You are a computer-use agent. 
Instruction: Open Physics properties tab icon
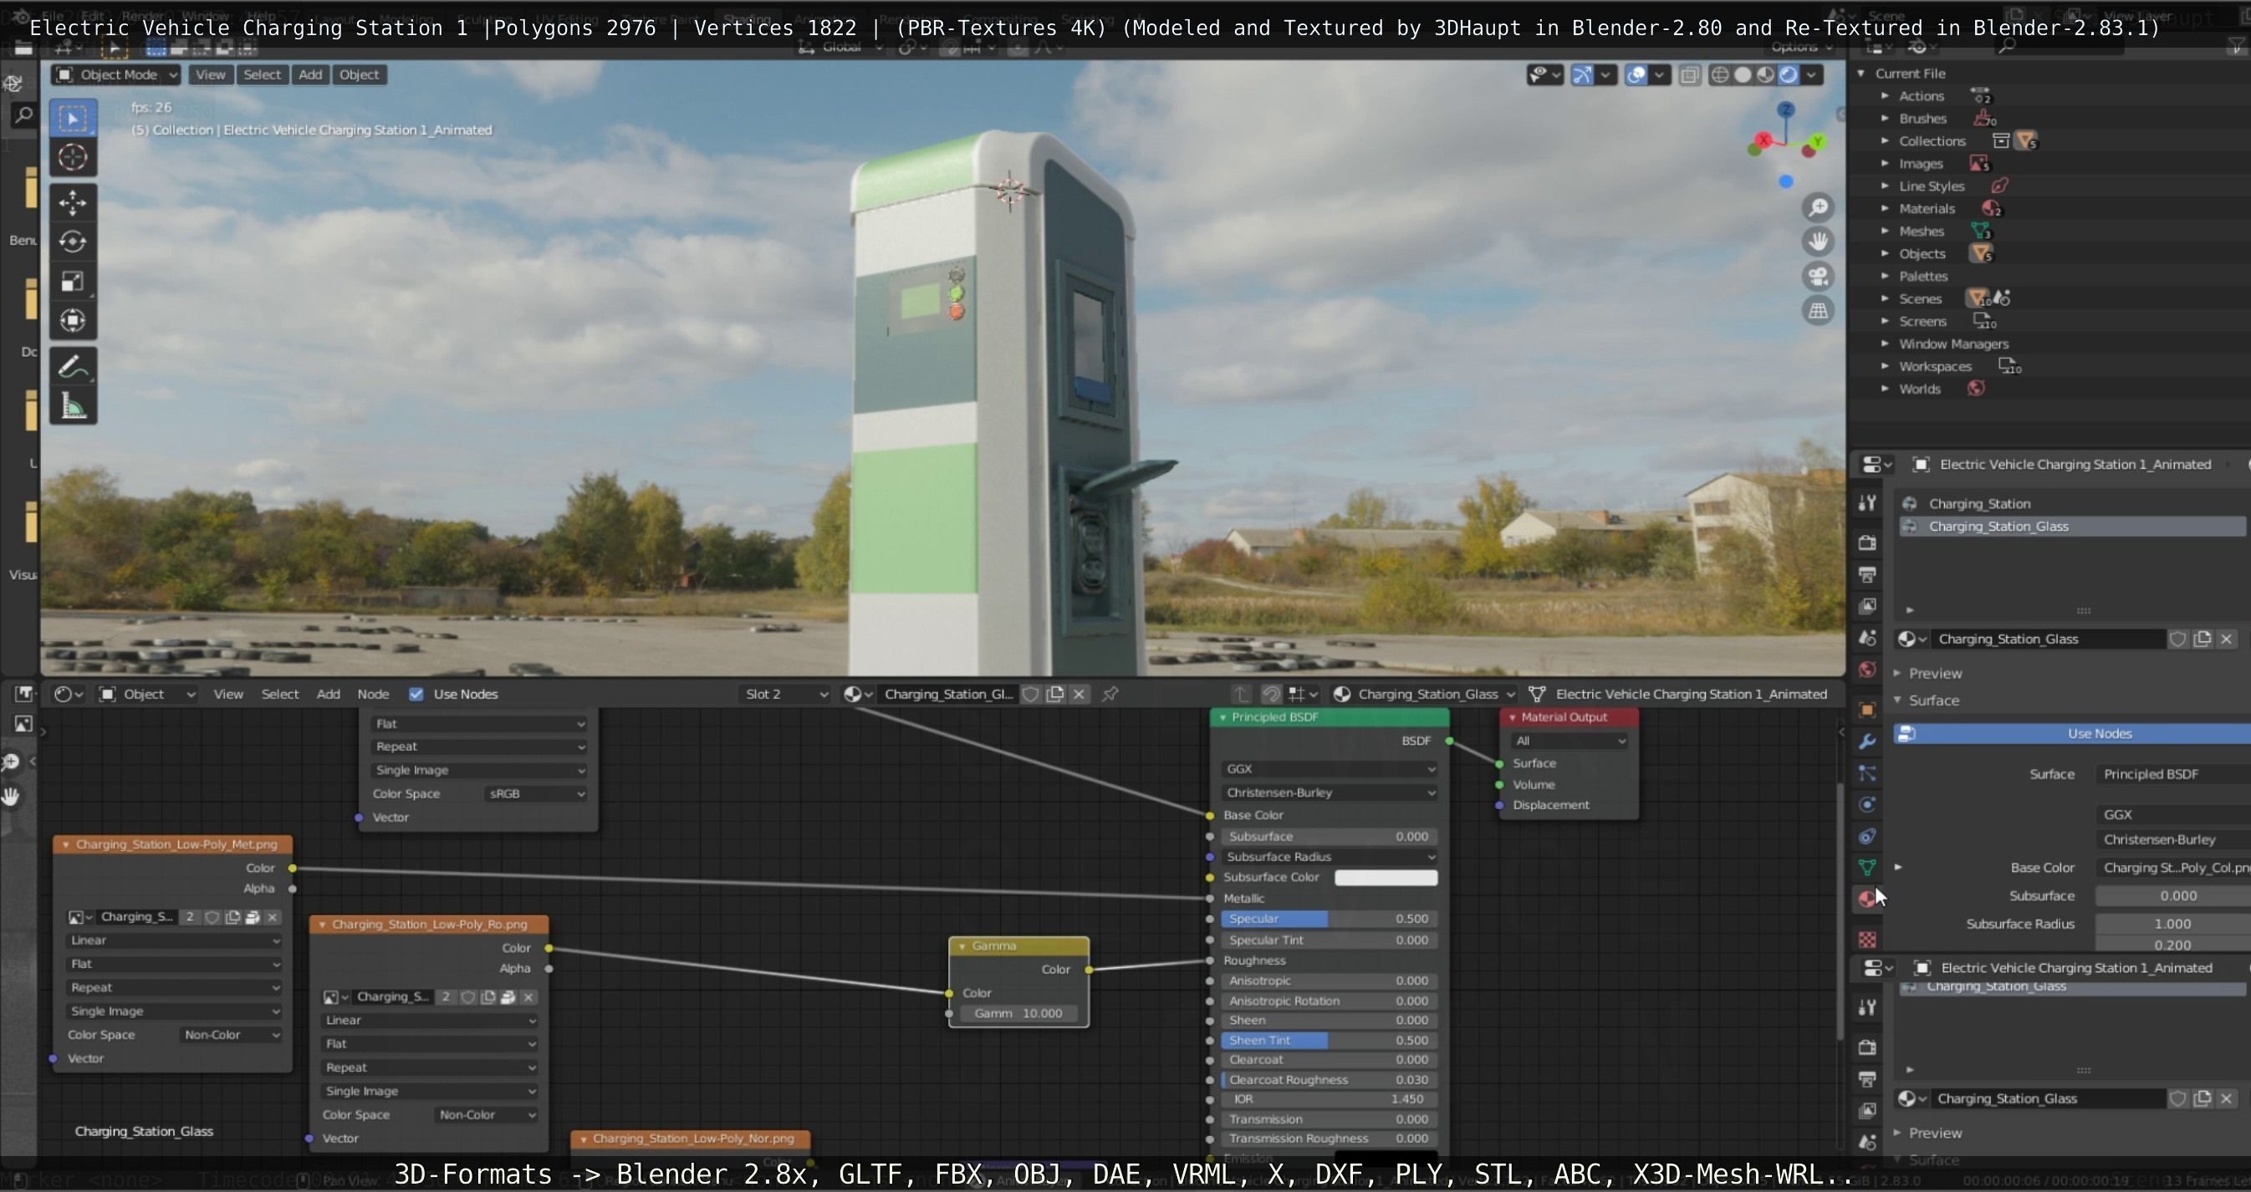1867,804
